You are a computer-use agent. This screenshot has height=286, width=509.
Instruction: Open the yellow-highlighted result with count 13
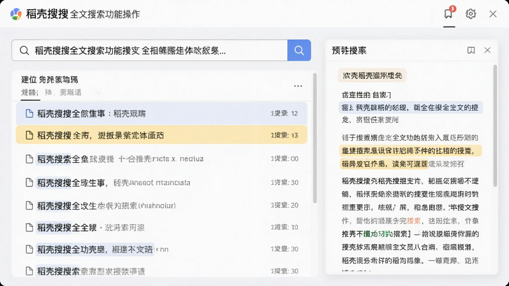tap(162, 135)
